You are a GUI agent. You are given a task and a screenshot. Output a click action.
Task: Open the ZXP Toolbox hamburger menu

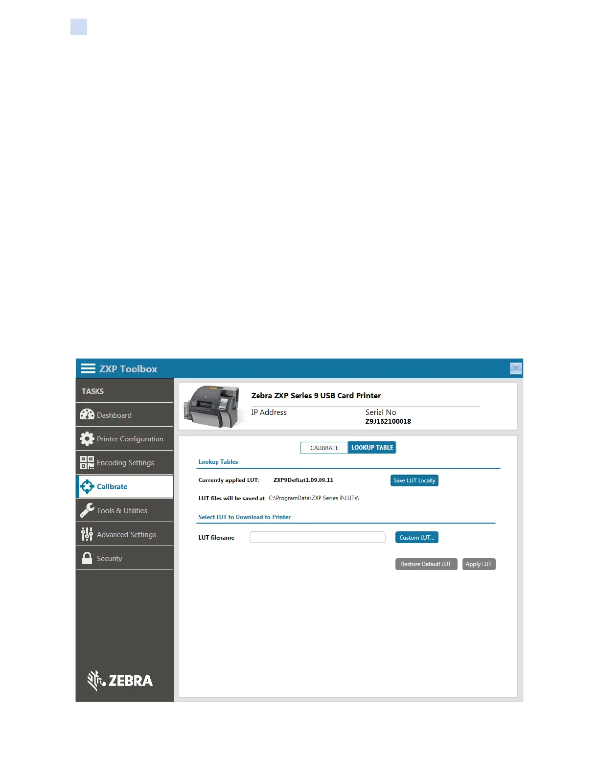coord(88,368)
